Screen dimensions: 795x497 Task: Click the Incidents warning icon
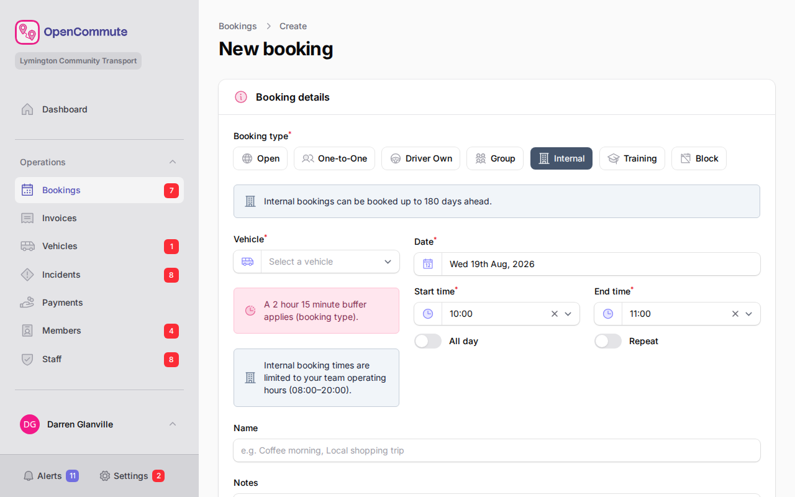(27, 275)
